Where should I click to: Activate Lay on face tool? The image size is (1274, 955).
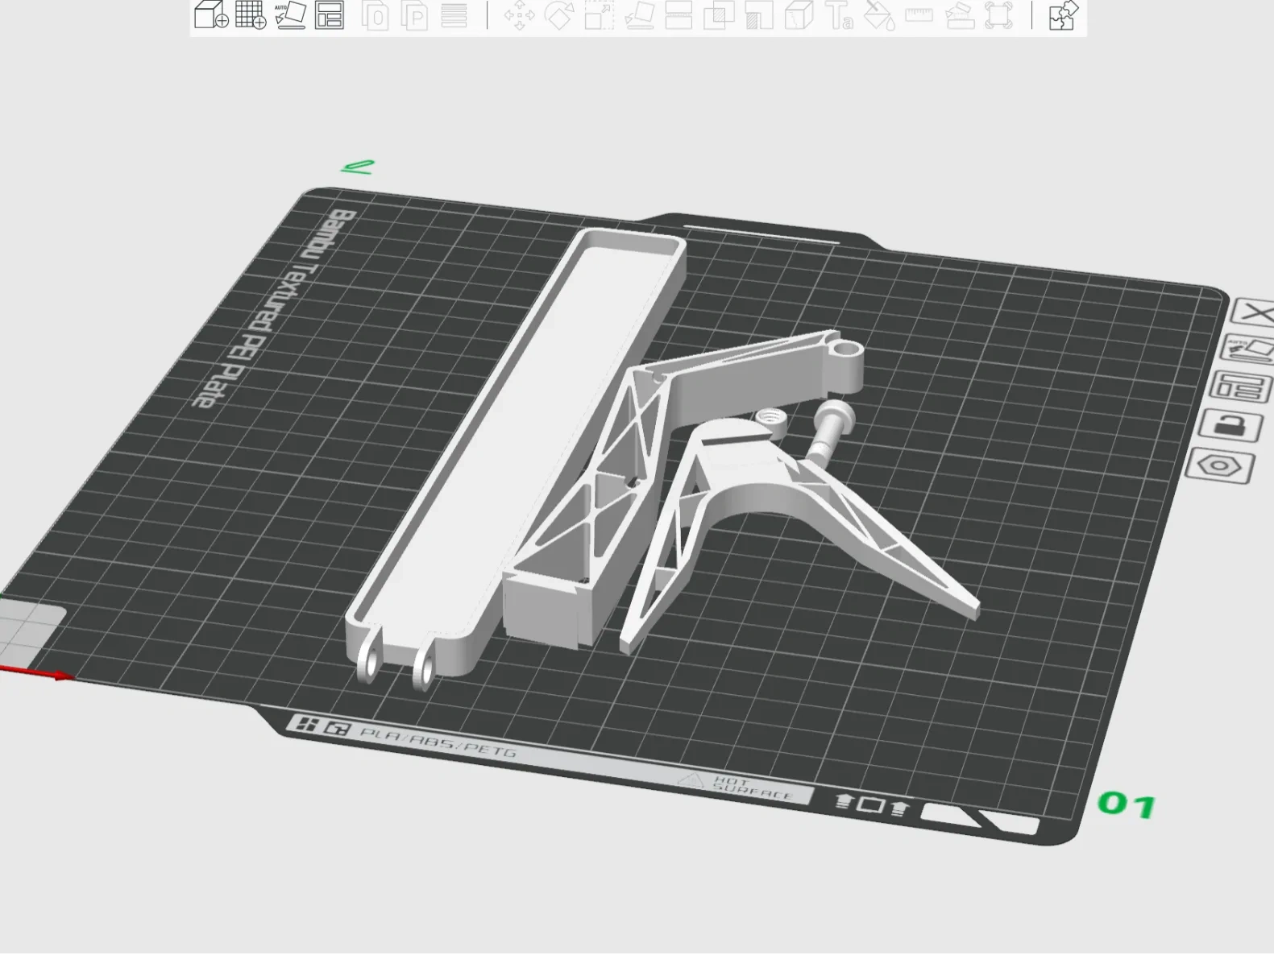pos(639,15)
